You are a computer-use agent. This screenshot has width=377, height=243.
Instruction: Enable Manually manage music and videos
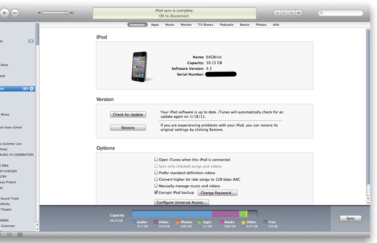pyautogui.click(x=156, y=186)
